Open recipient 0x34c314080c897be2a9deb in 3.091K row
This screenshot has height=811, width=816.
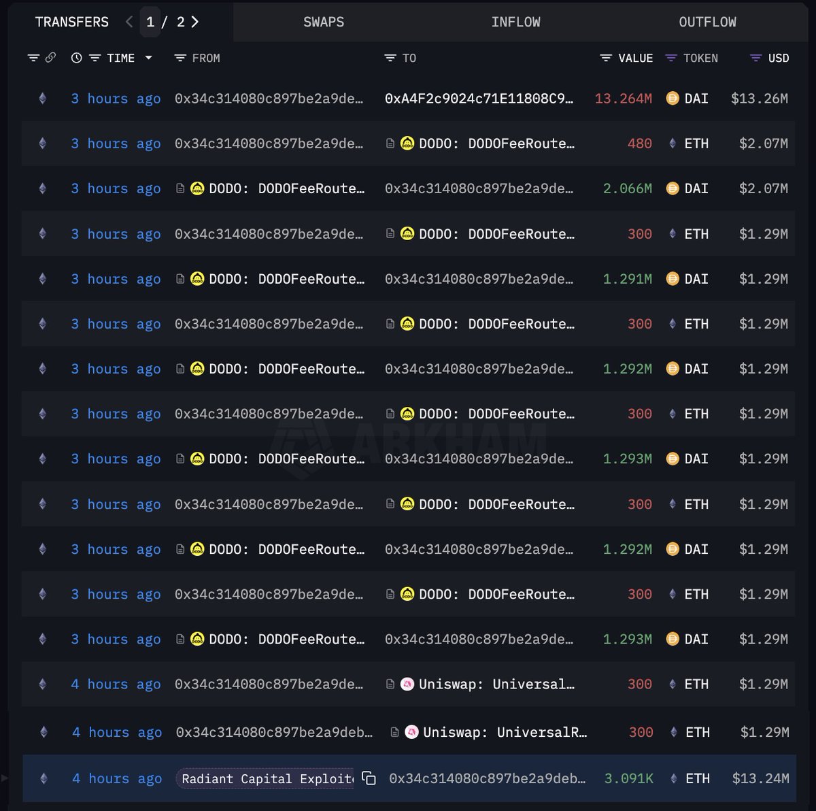[488, 778]
